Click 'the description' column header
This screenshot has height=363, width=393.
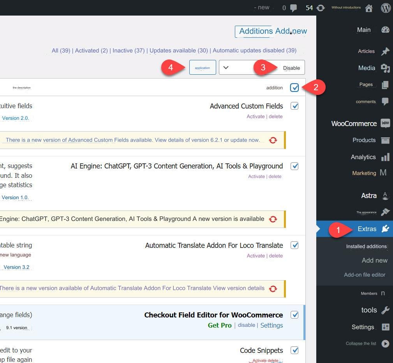pos(21,88)
